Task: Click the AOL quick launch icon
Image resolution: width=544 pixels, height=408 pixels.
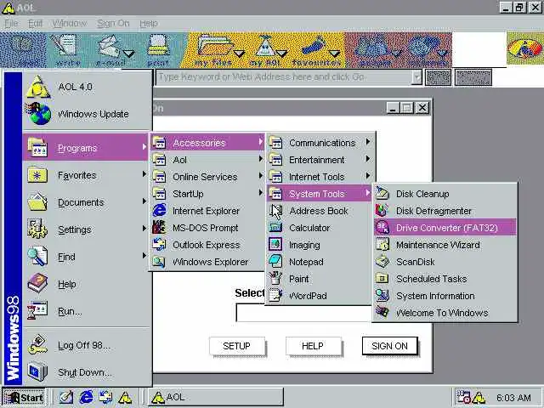Action: pos(125,397)
